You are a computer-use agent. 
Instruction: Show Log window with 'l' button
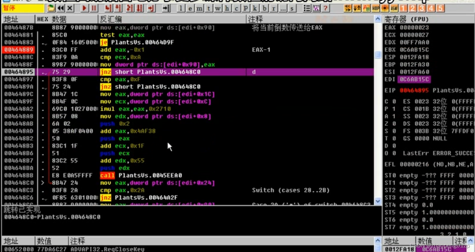click(181, 8)
